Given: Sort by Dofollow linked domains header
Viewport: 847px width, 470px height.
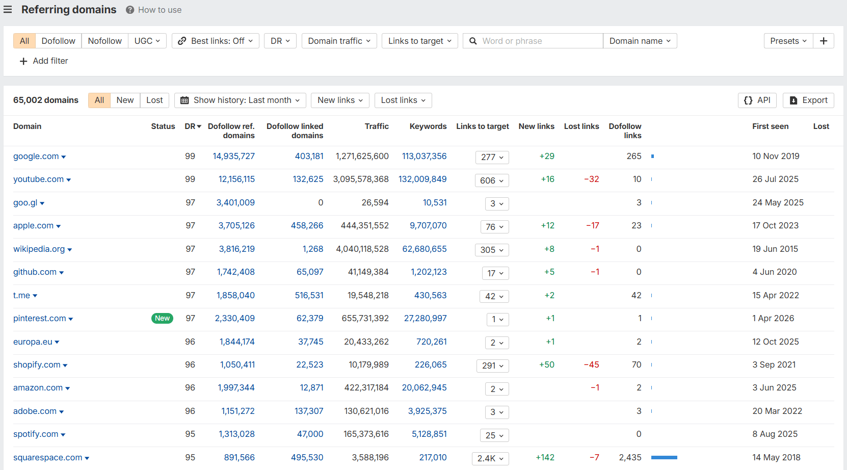Looking at the screenshot, I should tap(295, 131).
